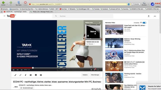Open the address bar dropdown arrow

pos(130,4)
